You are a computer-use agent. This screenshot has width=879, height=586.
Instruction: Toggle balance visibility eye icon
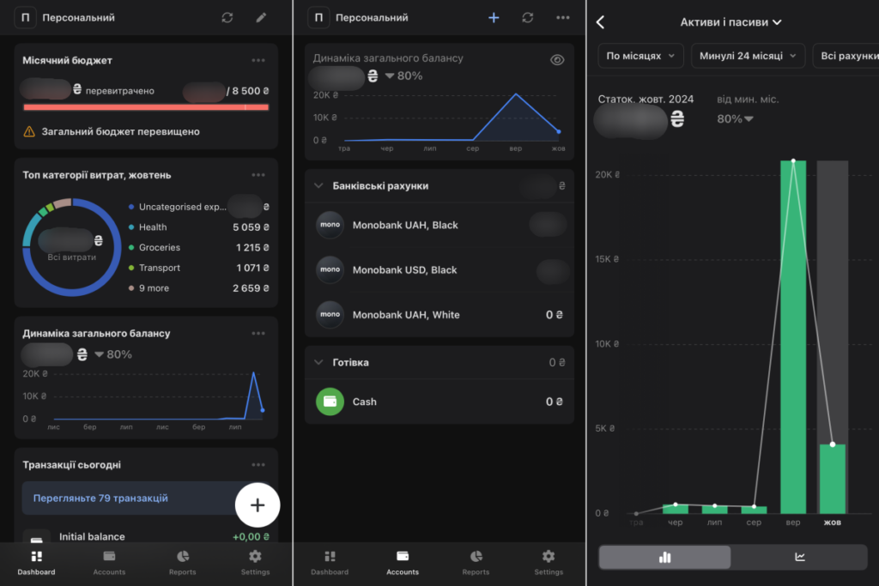point(557,60)
